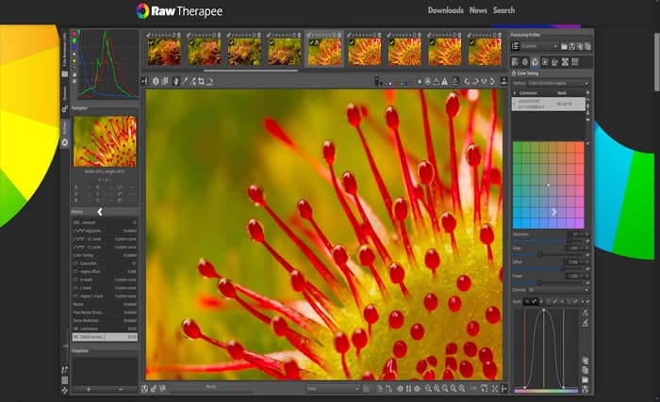The image size is (660, 402).
Task: Switch to the Color tool tab
Action: click(535, 62)
